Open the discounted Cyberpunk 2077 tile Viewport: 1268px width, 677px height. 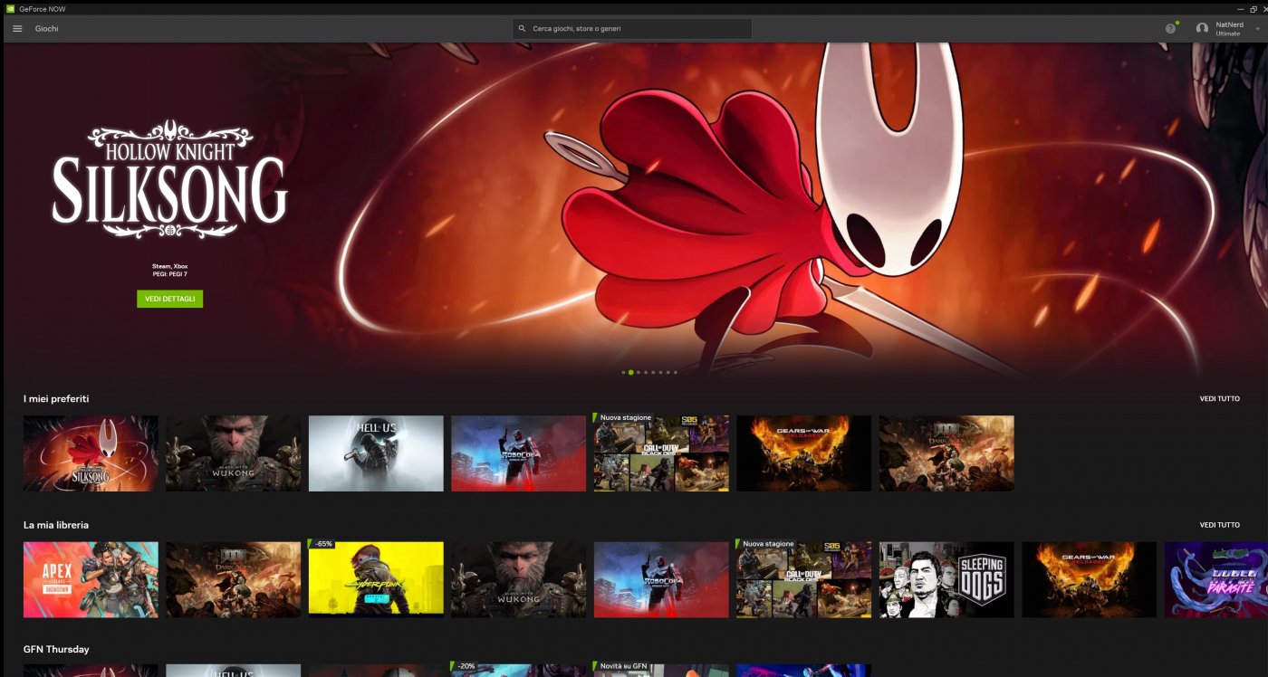point(375,580)
